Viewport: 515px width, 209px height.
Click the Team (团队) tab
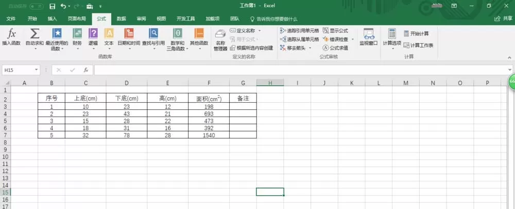(234, 19)
